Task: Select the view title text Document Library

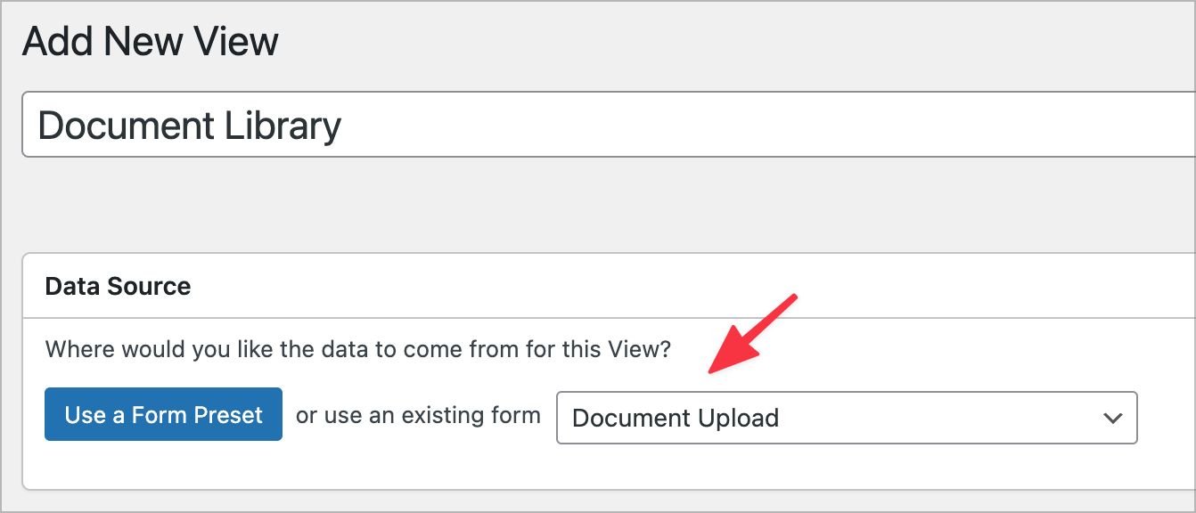Action: point(190,125)
